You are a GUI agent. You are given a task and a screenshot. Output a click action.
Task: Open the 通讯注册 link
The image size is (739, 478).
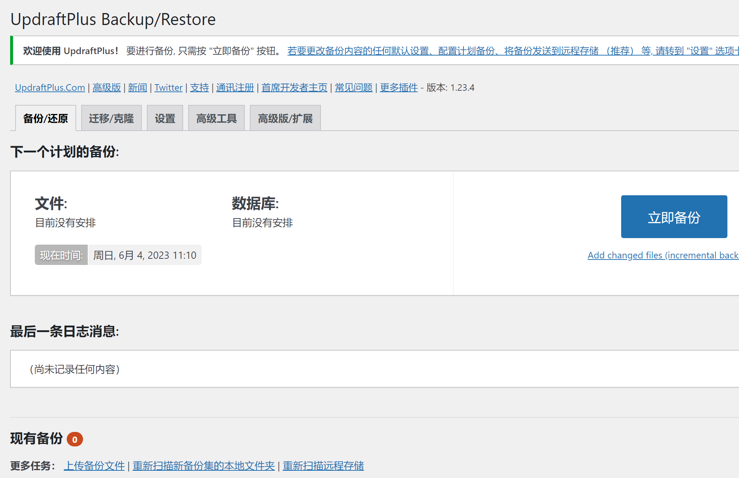[235, 87]
